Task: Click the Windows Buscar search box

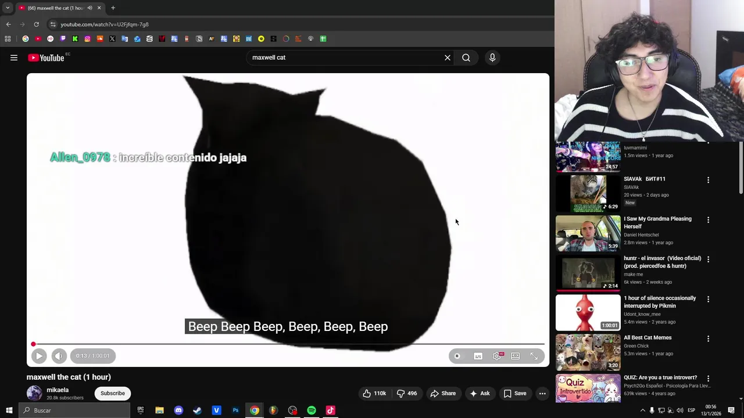Action: click(74, 410)
